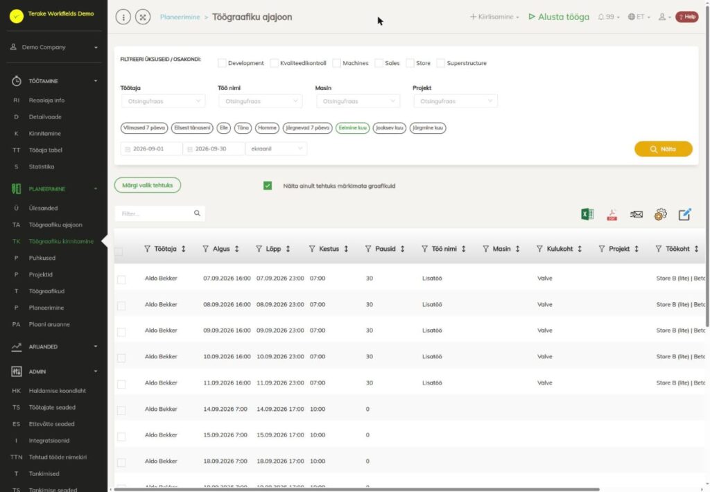Open the three-dot options menu icon

click(123, 17)
